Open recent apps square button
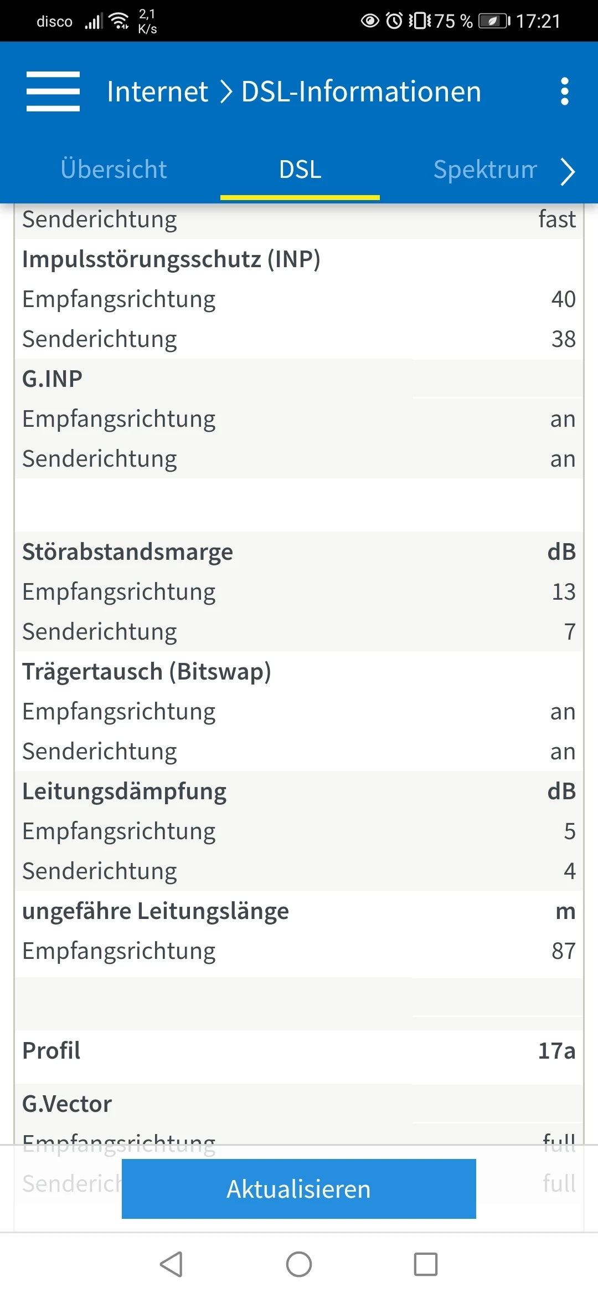Image resolution: width=598 pixels, height=1297 pixels. [425, 1264]
